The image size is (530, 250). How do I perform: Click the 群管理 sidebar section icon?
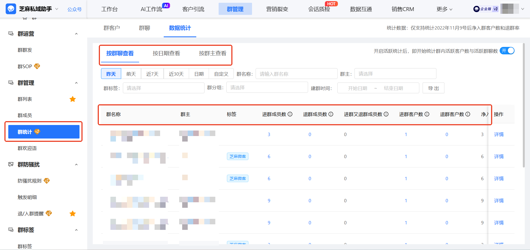click(x=11, y=83)
